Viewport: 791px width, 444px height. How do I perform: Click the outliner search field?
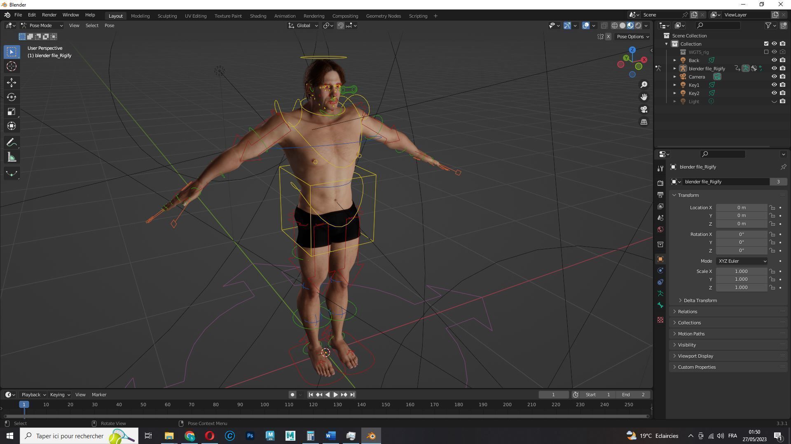718,25
